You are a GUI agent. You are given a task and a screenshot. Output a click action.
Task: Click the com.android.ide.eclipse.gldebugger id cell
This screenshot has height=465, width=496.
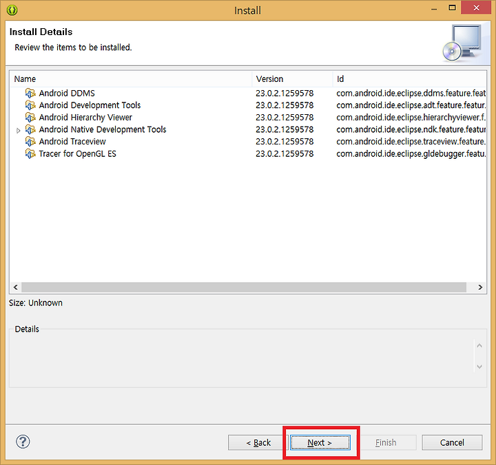pos(411,154)
